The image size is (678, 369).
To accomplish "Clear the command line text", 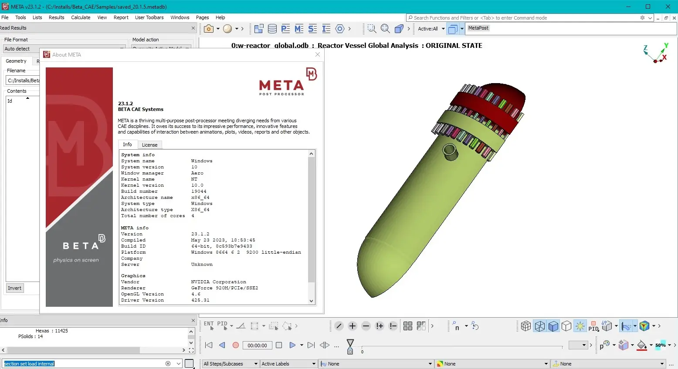I will pyautogui.click(x=168, y=364).
